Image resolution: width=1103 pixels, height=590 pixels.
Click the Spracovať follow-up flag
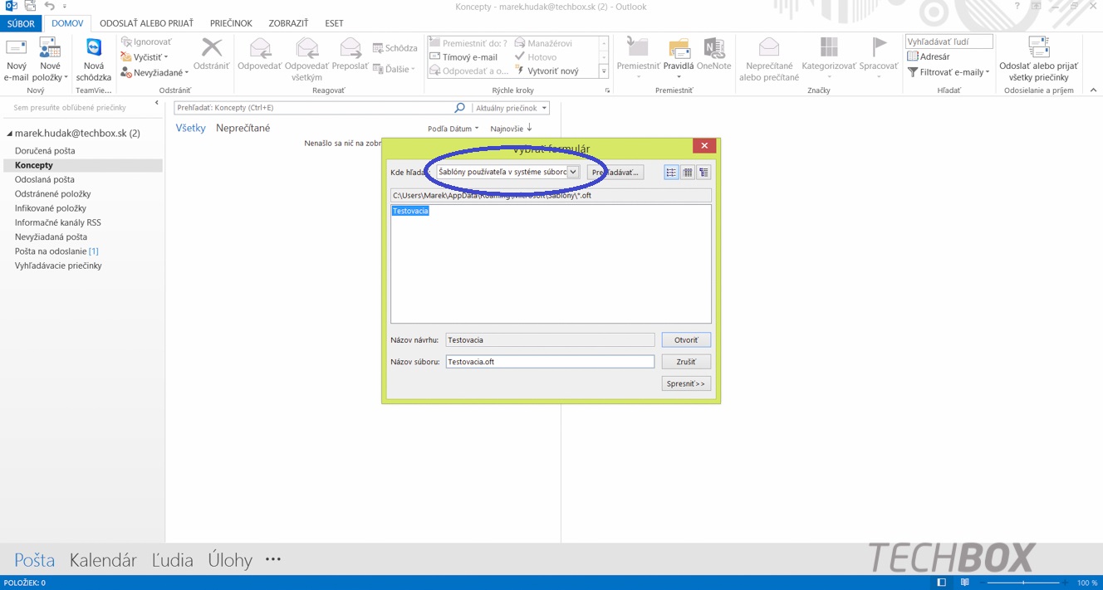pyautogui.click(x=879, y=60)
